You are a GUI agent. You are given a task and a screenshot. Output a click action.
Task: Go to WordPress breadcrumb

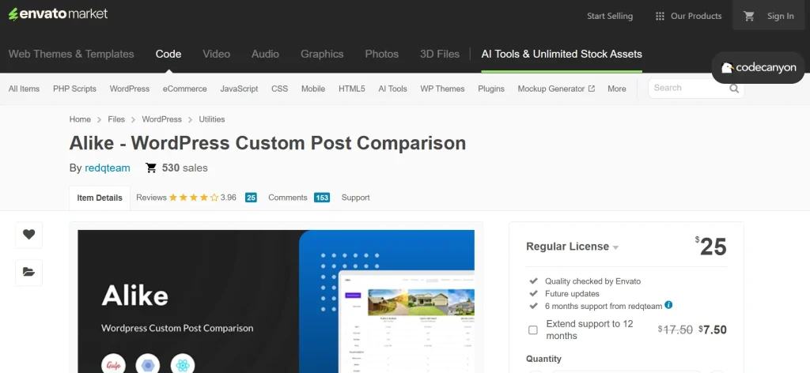[161, 119]
